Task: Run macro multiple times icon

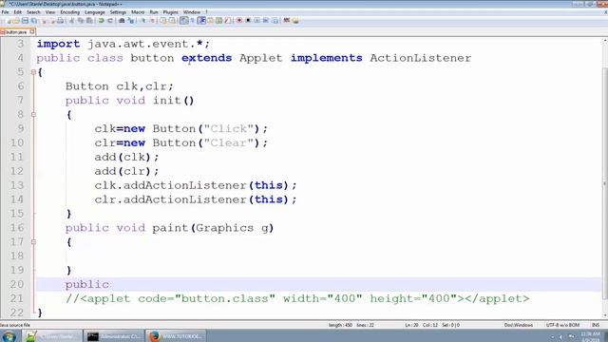Action: pos(266,21)
